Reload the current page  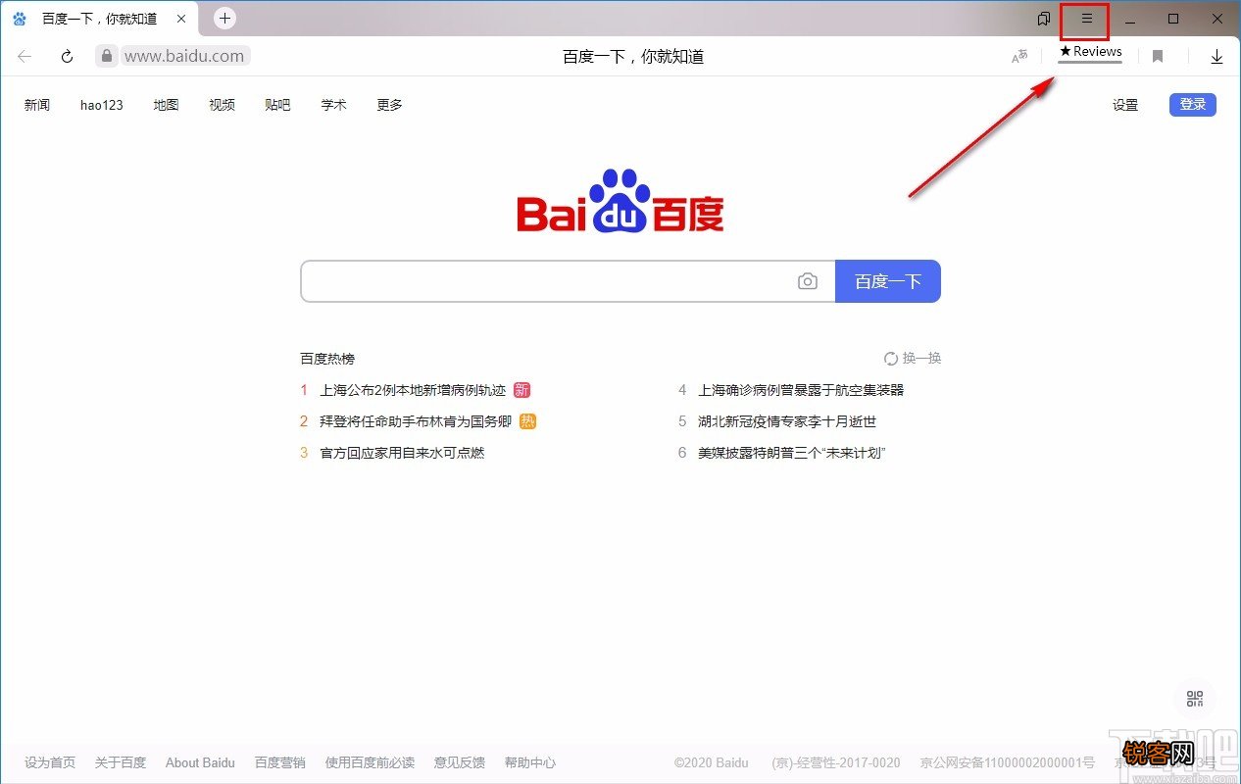tap(67, 56)
